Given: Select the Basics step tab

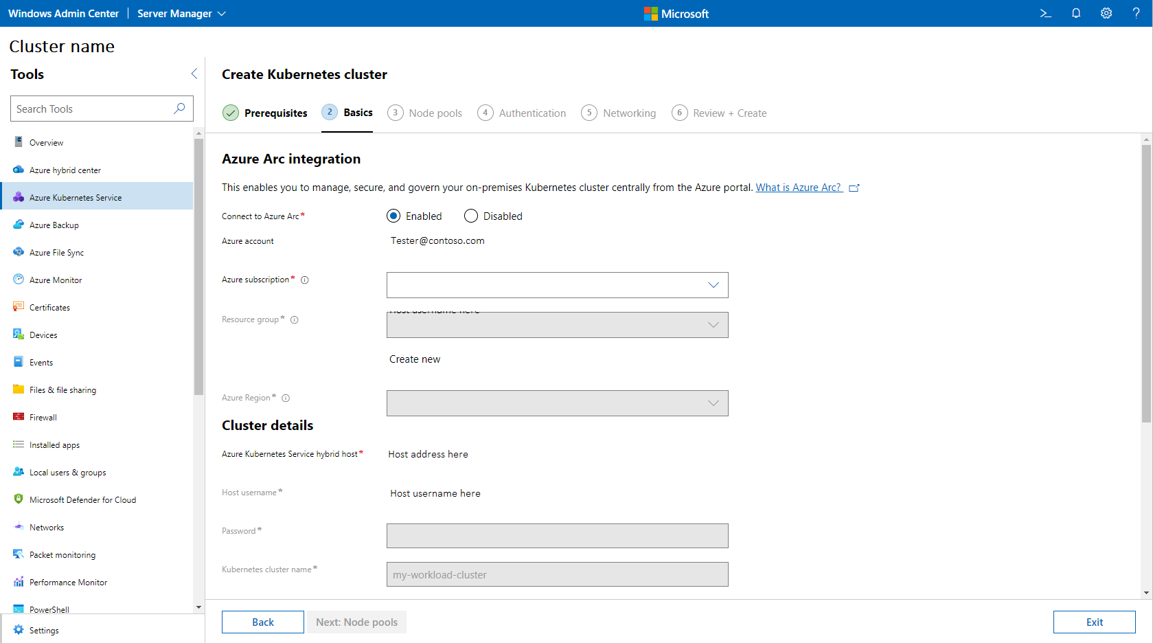Looking at the screenshot, I should [x=347, y=112].
